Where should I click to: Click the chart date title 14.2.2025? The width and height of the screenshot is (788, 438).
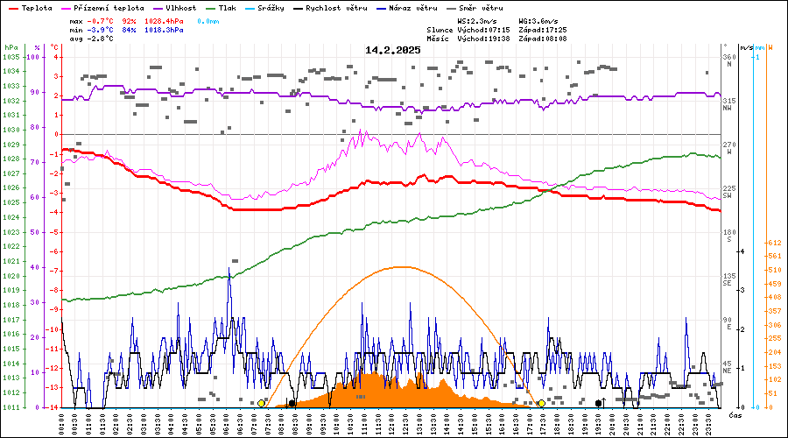tap(393, 50)
